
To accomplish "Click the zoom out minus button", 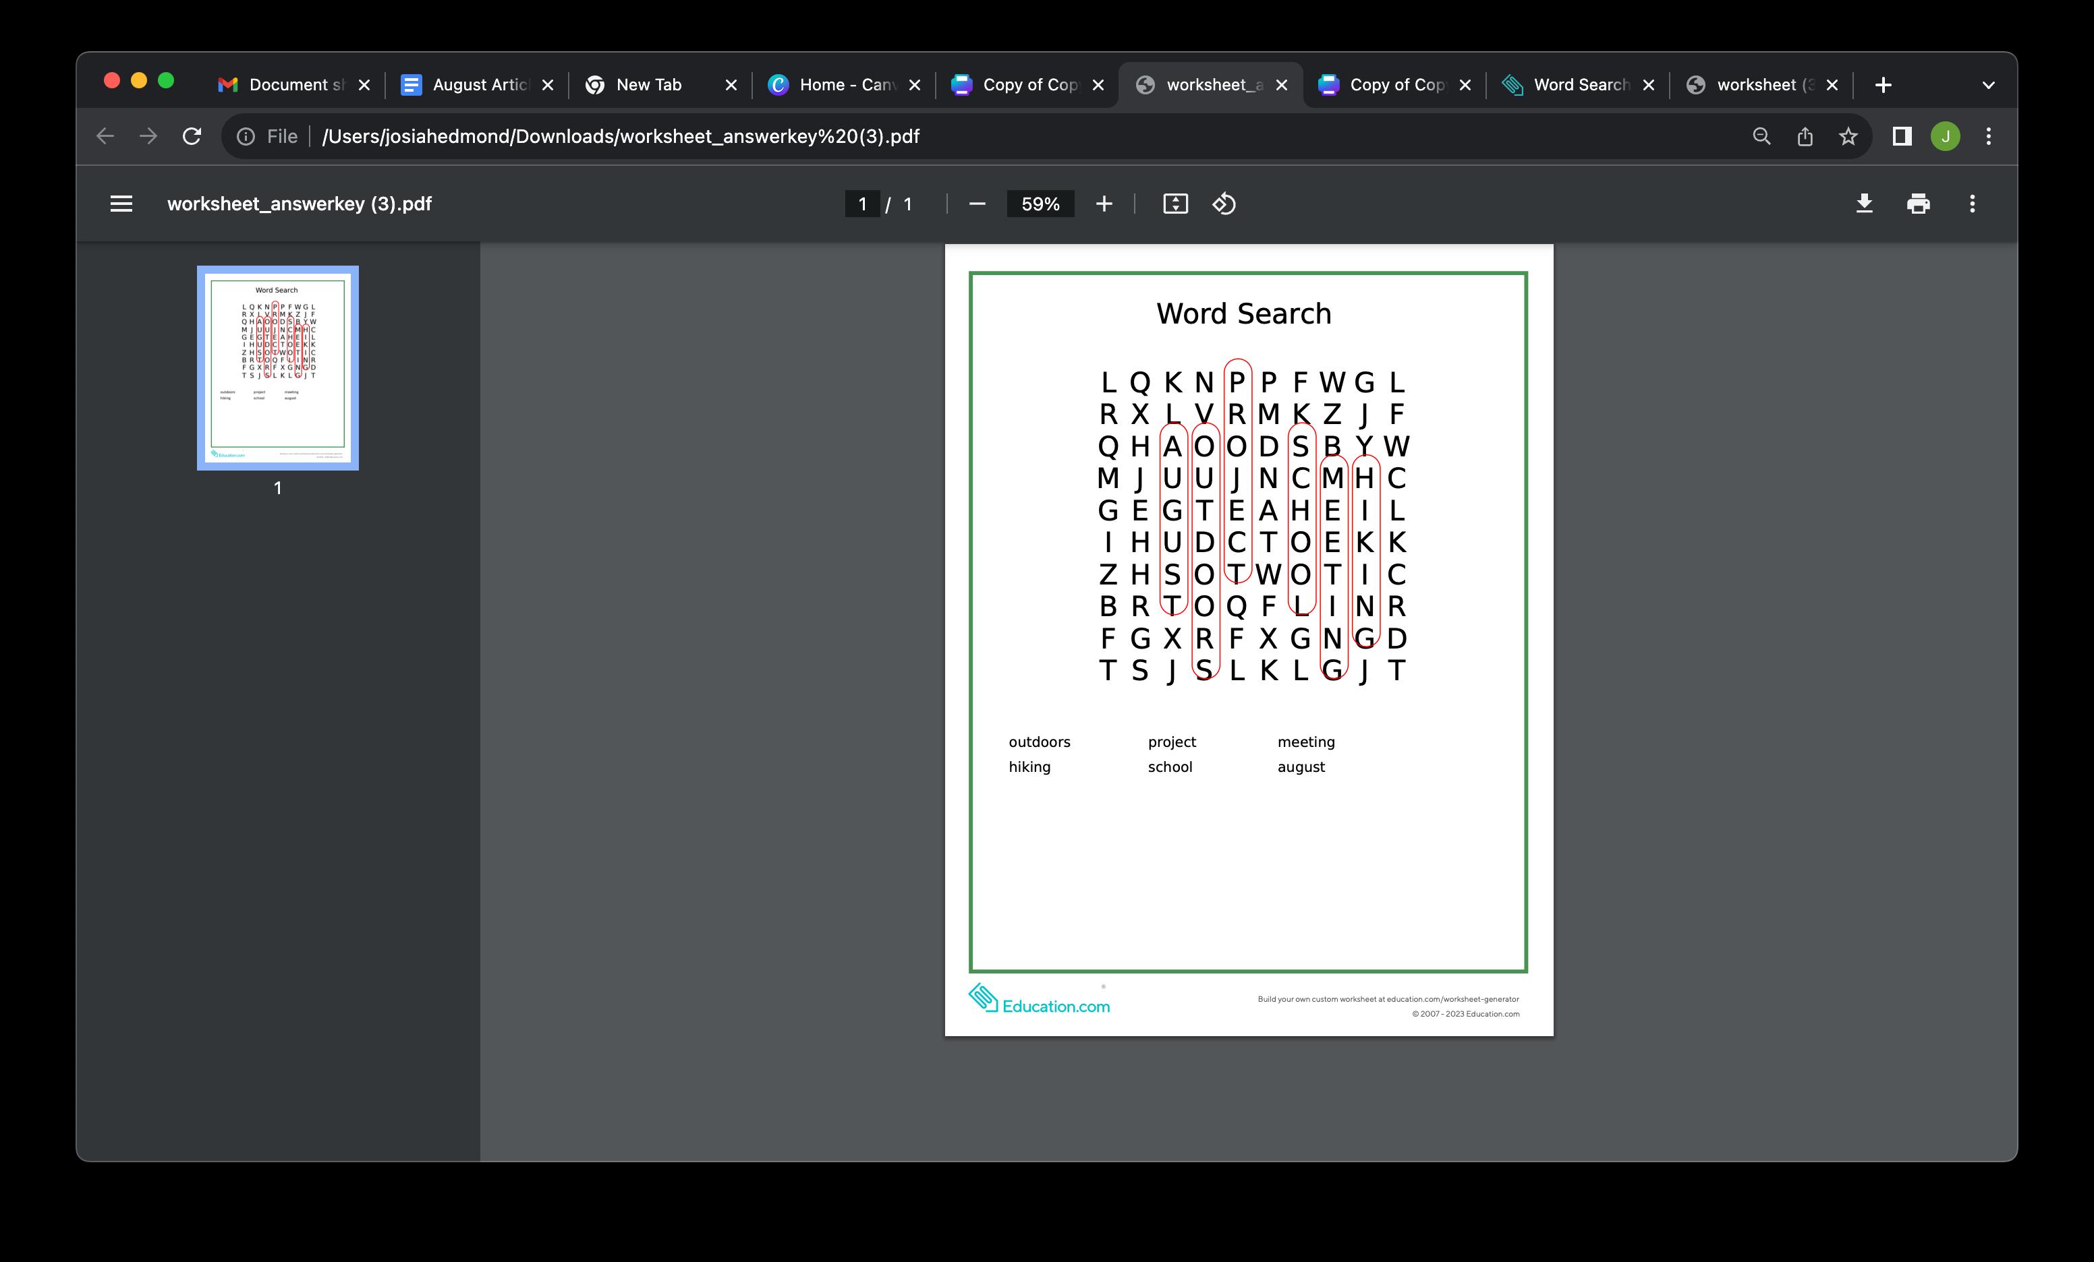I will [x=978, y=204].
